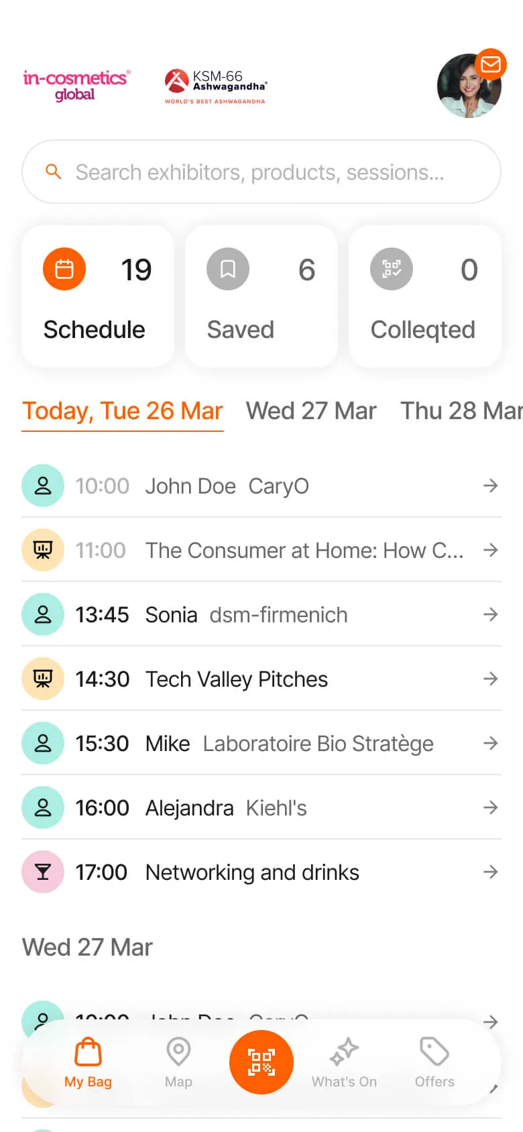Click the KSM-66 Ashwagandha sponsor logo

(215, 87)
